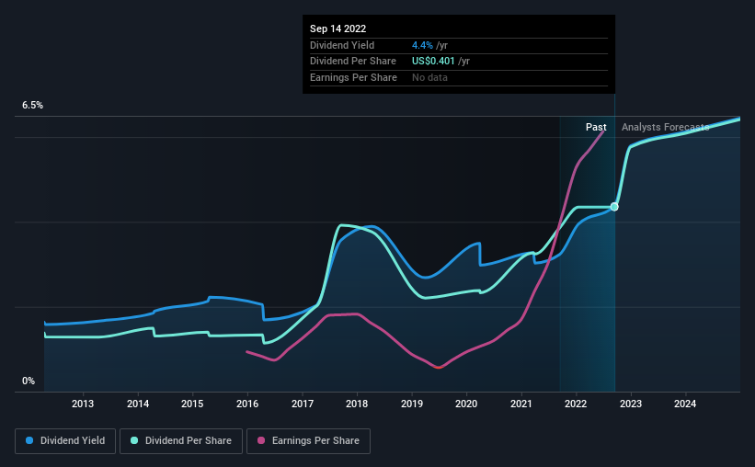
Task: Click the Analysts Forecasts label
Action: pos(665,128)
